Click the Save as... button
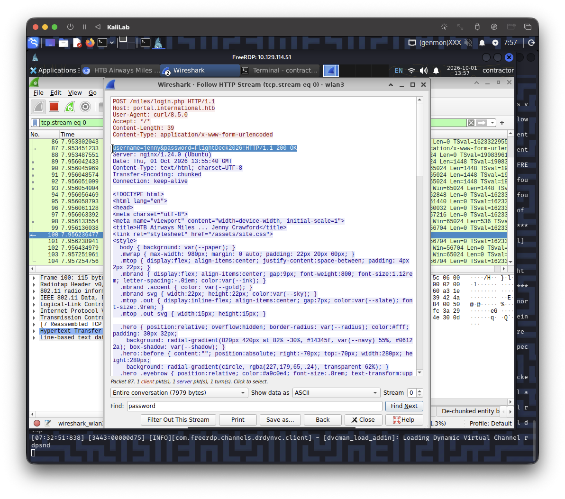565x499 pixels. coord(280,420)
